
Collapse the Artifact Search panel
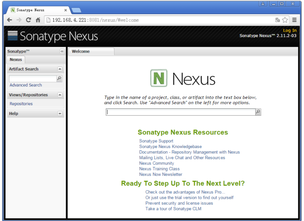point(60,69)
